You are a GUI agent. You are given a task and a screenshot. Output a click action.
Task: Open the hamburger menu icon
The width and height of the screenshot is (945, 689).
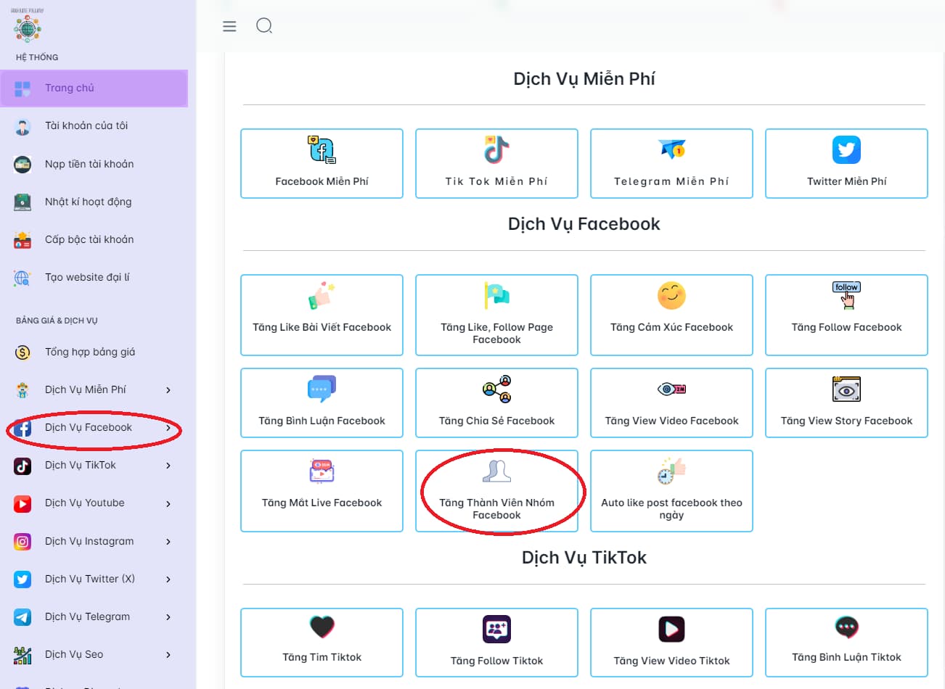coord(229,26)
